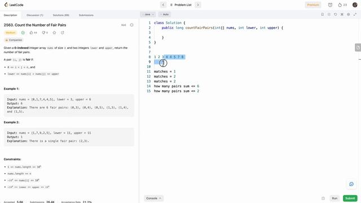Click the 'class Solution' line in editor

[169, 23]
